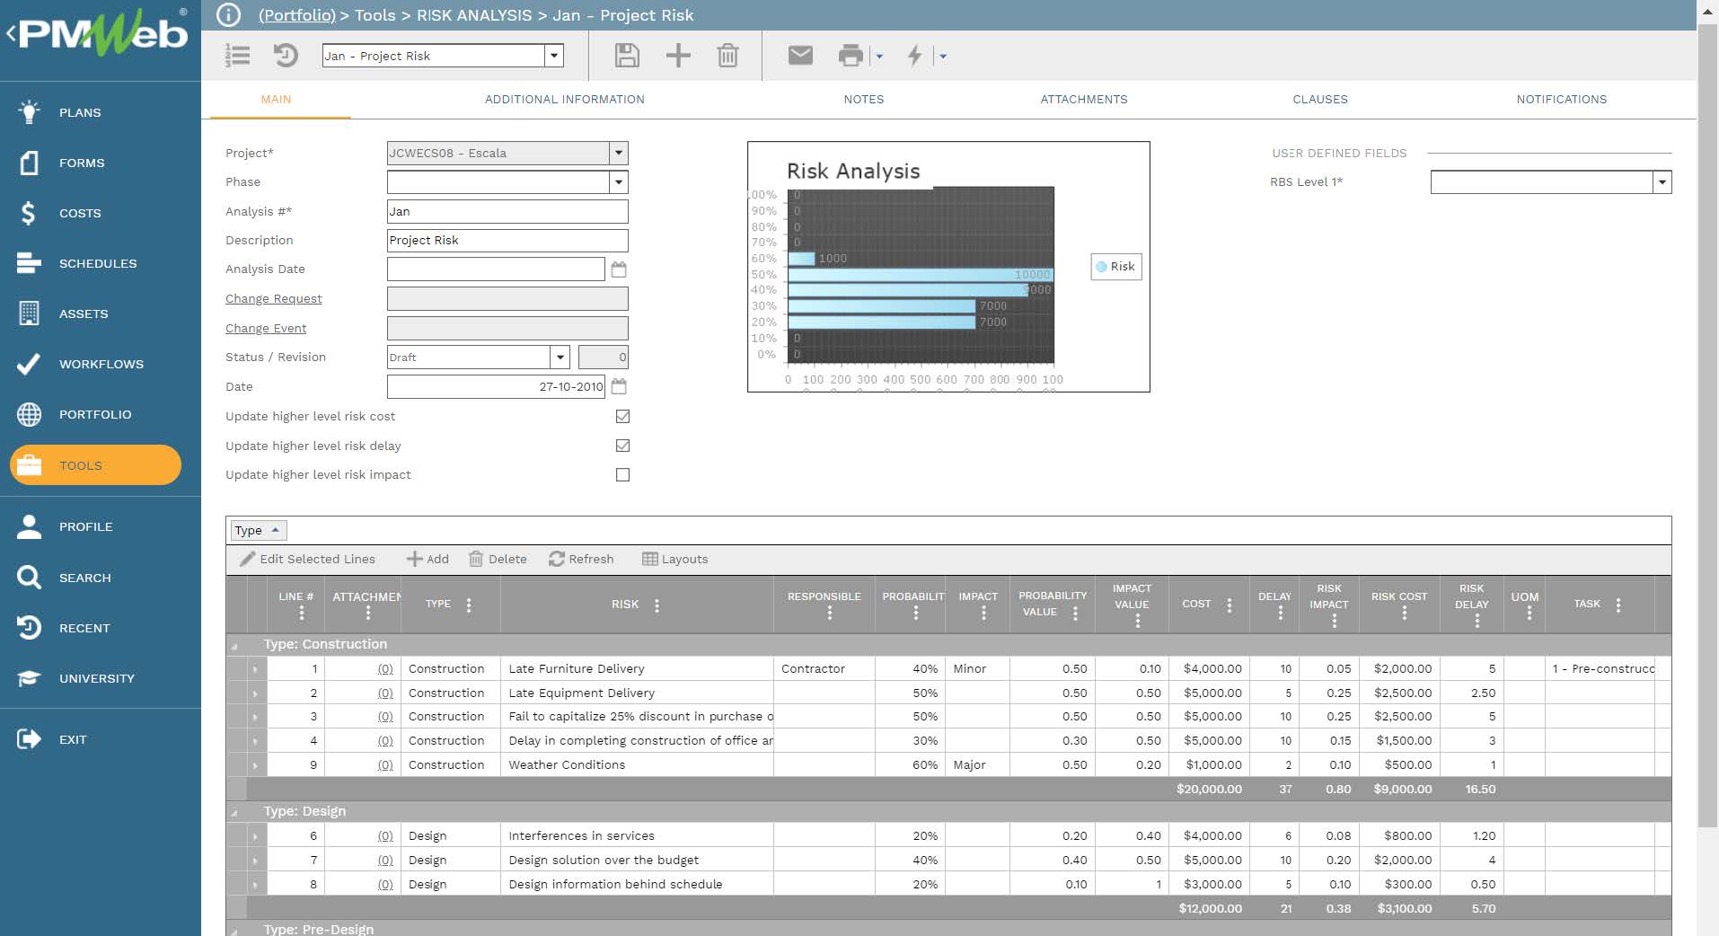The height and width of the screenshot is (936, 1719).
Task: Print the record with the printer icon
Action: 848,56
